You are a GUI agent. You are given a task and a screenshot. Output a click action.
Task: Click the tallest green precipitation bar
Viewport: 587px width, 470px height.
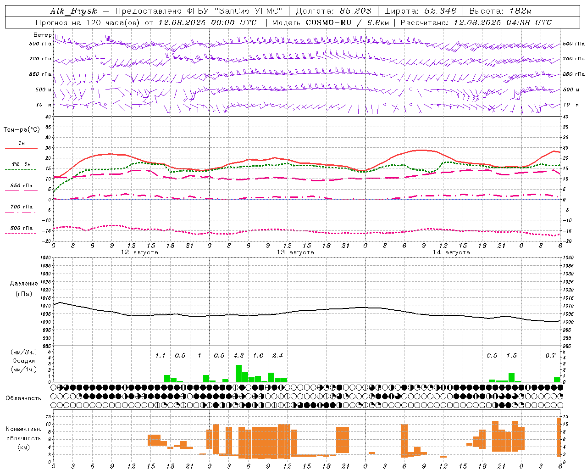238,374
